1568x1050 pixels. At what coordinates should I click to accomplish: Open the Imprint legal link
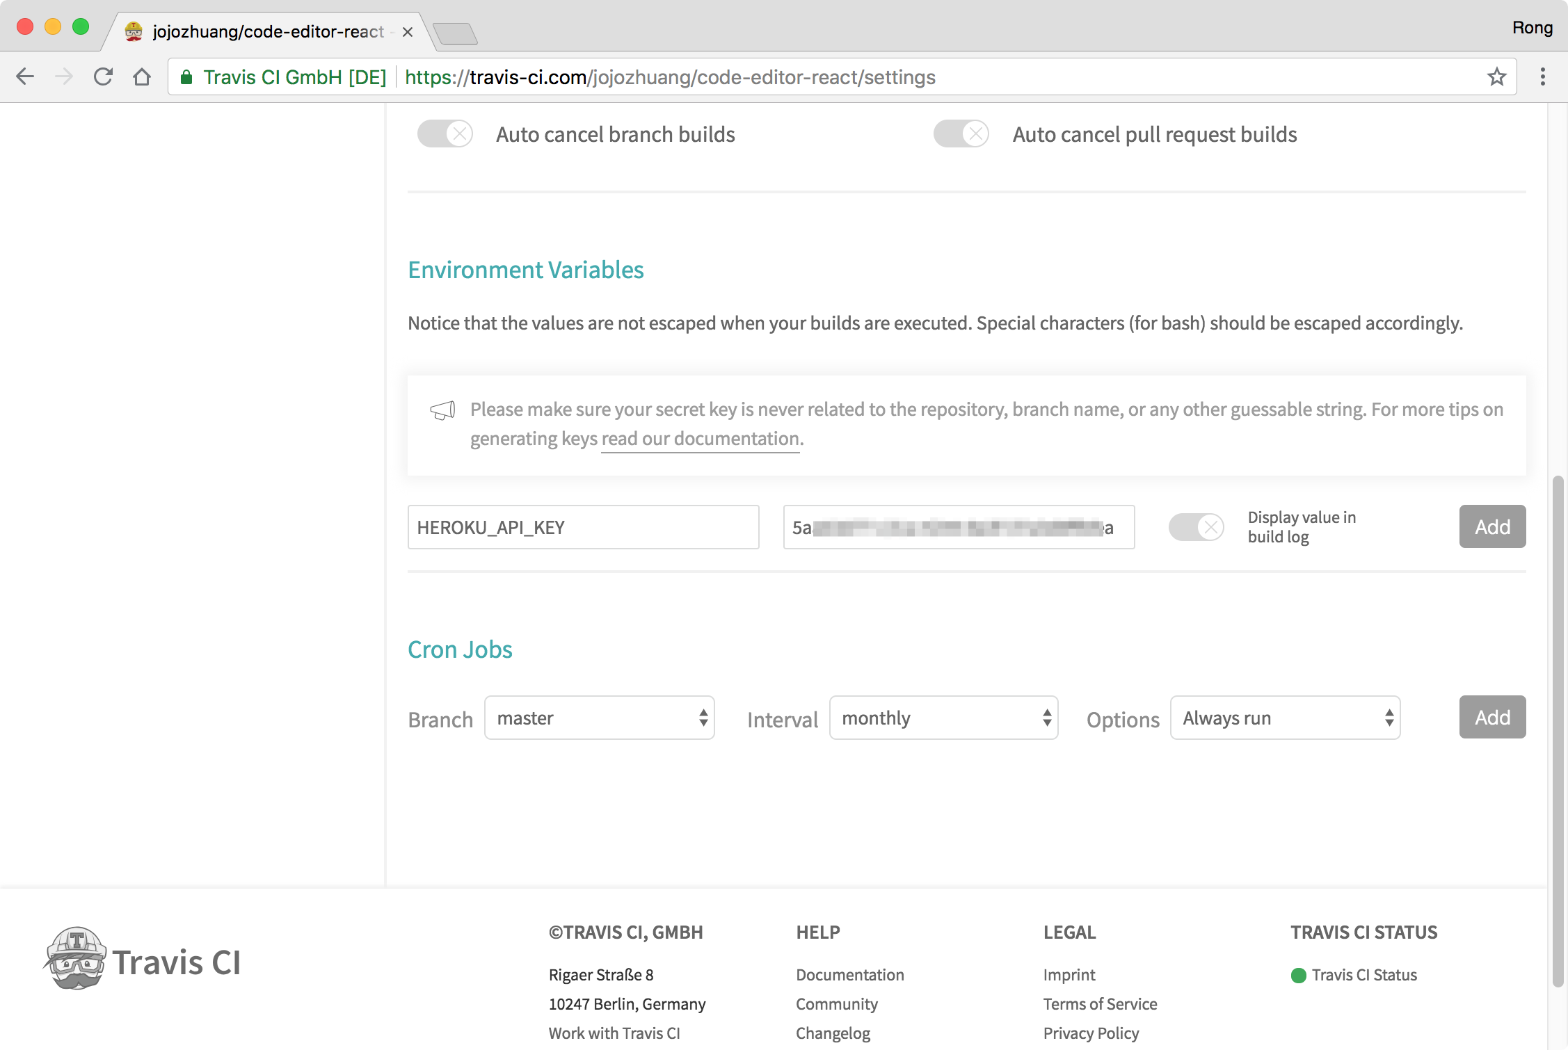(x=1069, y=975)
